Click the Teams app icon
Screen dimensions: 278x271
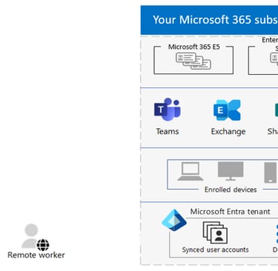[168, 109]
